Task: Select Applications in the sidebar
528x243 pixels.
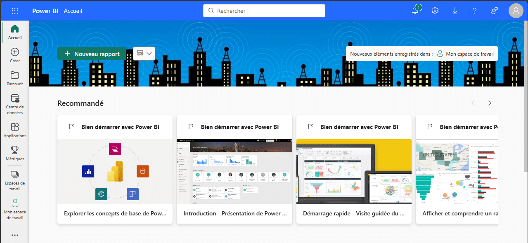Action: pyautogui.click(x=15, y=130)
